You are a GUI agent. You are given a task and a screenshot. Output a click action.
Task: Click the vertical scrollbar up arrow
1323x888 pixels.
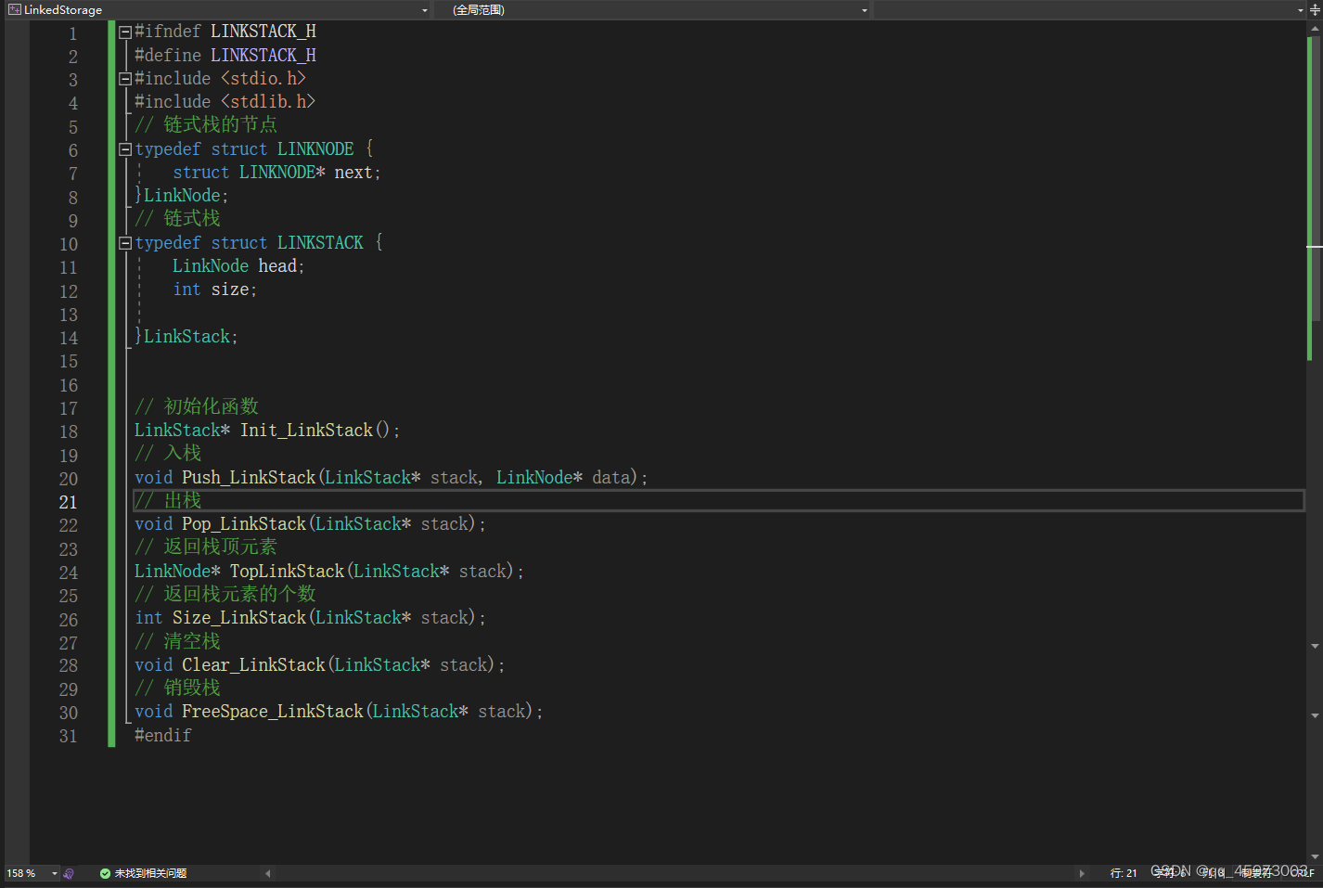coord(1315,28)
